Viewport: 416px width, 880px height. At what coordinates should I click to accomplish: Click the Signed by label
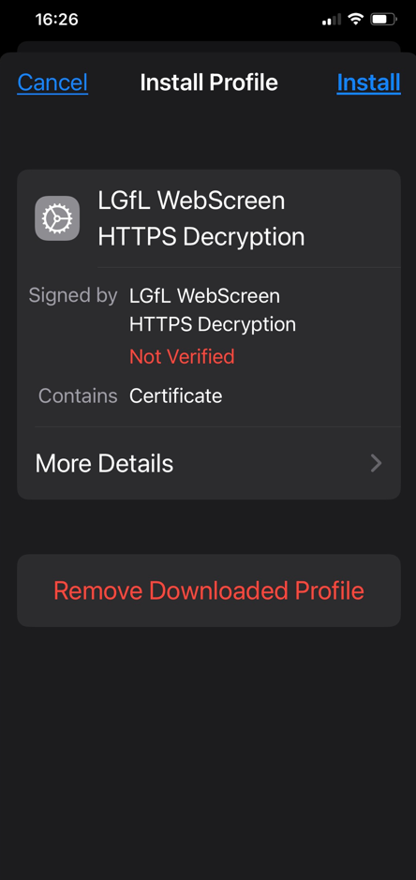(x=73, y=295)
